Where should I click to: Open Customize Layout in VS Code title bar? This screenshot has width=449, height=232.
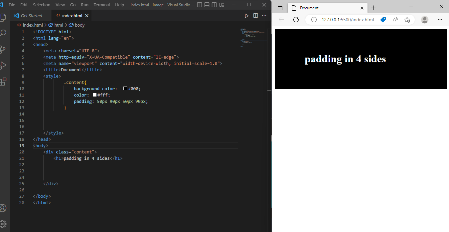[x=222, y=5]
